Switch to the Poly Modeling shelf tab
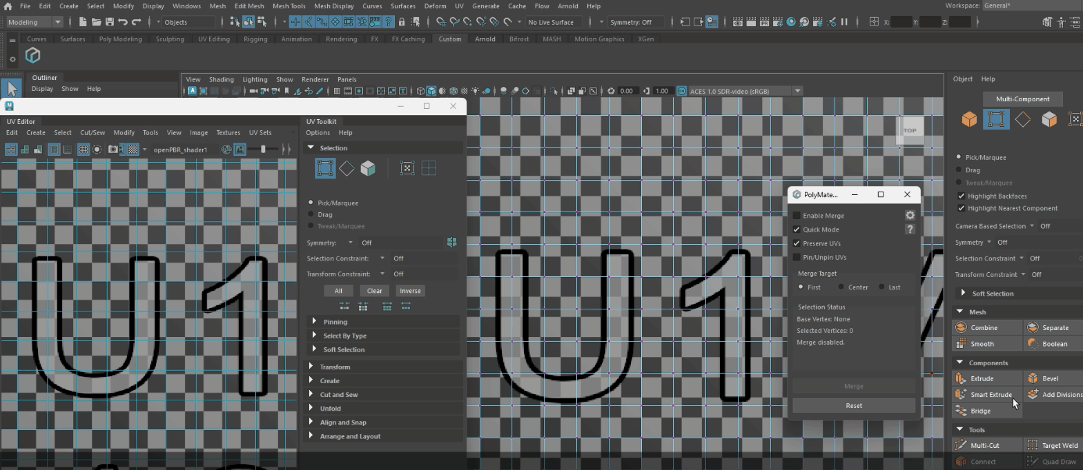 (120, 39)
